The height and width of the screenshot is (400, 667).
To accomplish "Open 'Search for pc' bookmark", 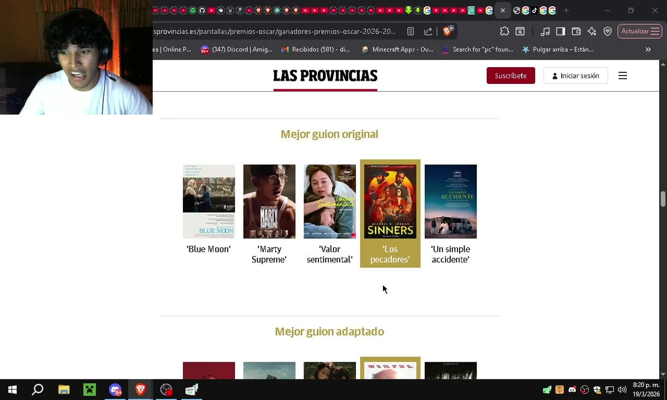I will tap(477, 49).
